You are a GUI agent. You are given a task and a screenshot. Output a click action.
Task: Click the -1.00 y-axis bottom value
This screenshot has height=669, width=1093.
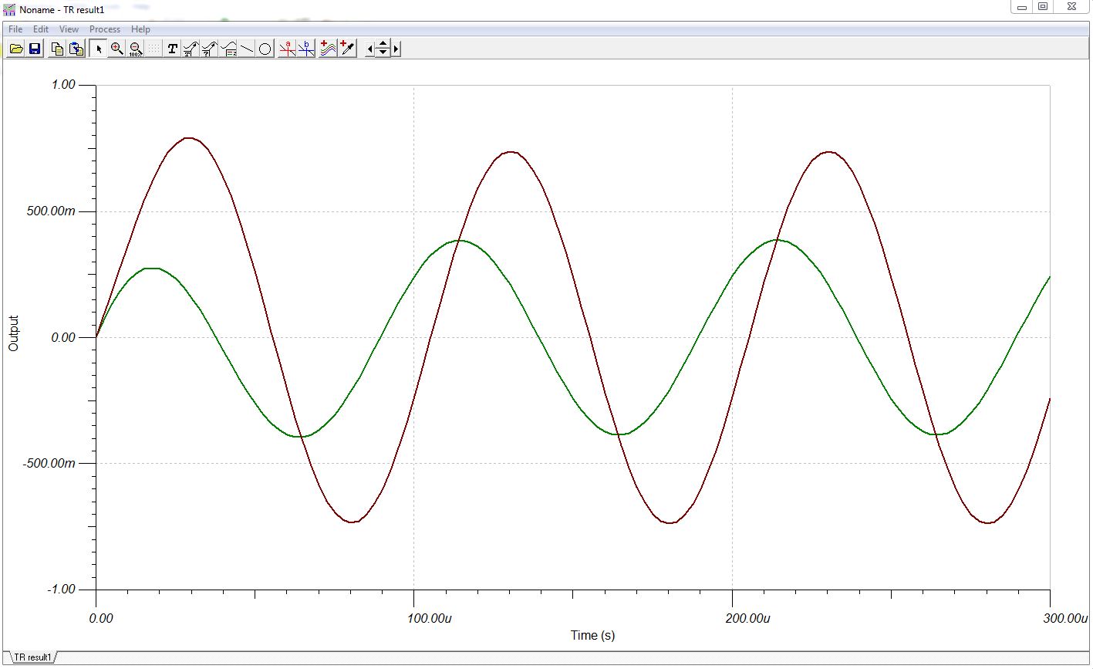coord(61,590)
